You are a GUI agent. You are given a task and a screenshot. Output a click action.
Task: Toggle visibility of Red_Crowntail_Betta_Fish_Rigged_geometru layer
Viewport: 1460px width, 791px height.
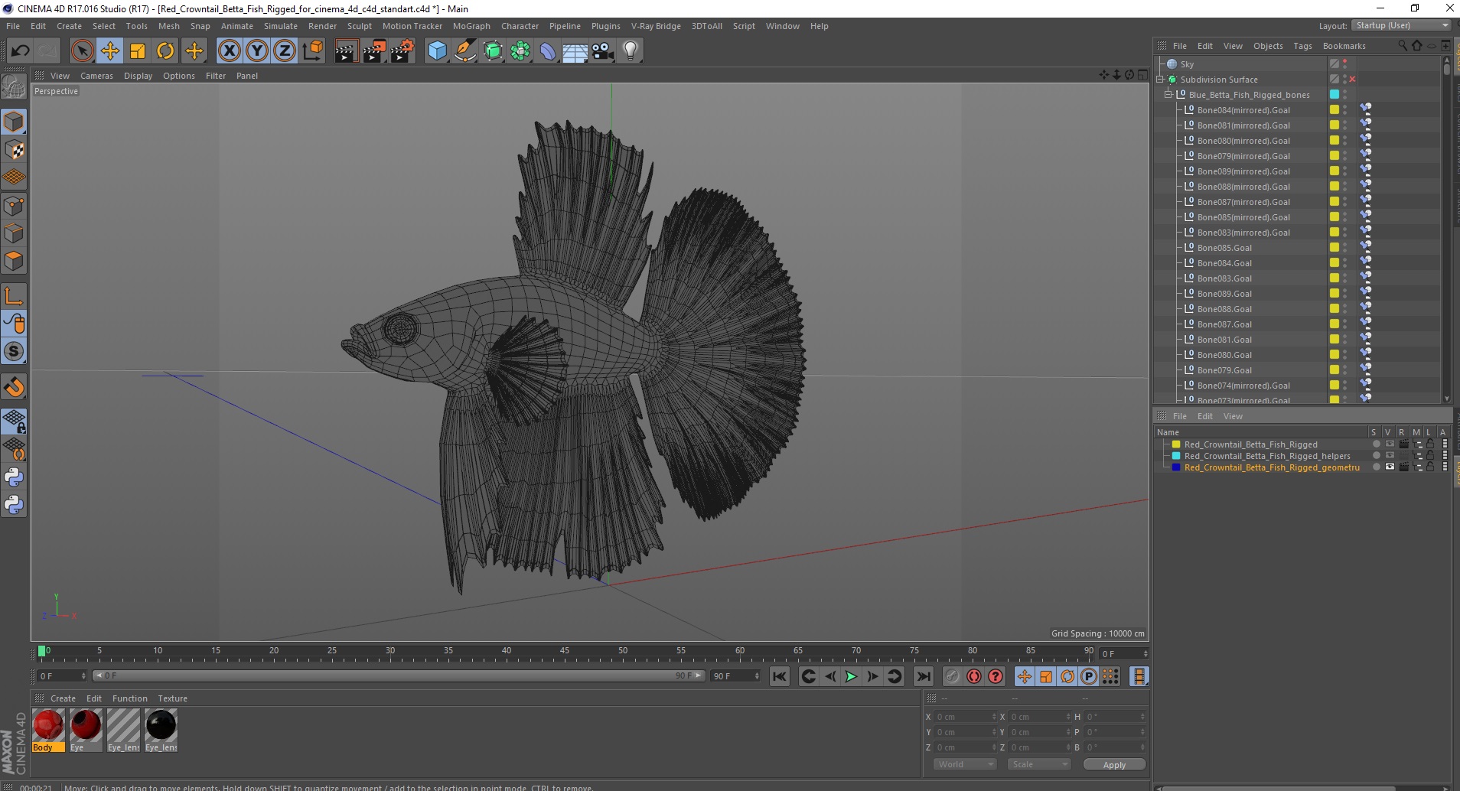coord(1390,467)
